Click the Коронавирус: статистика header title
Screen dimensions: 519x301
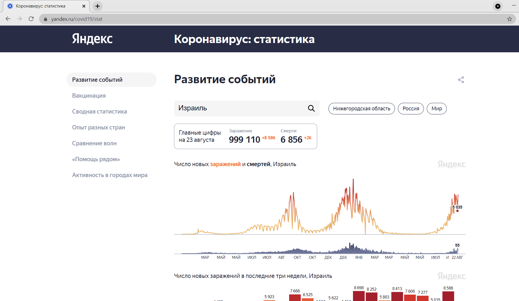click(x=244, y=39)
